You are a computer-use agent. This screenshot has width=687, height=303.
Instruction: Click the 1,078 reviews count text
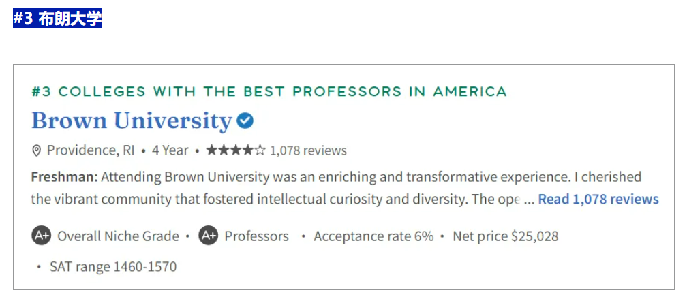pos(308,150)
